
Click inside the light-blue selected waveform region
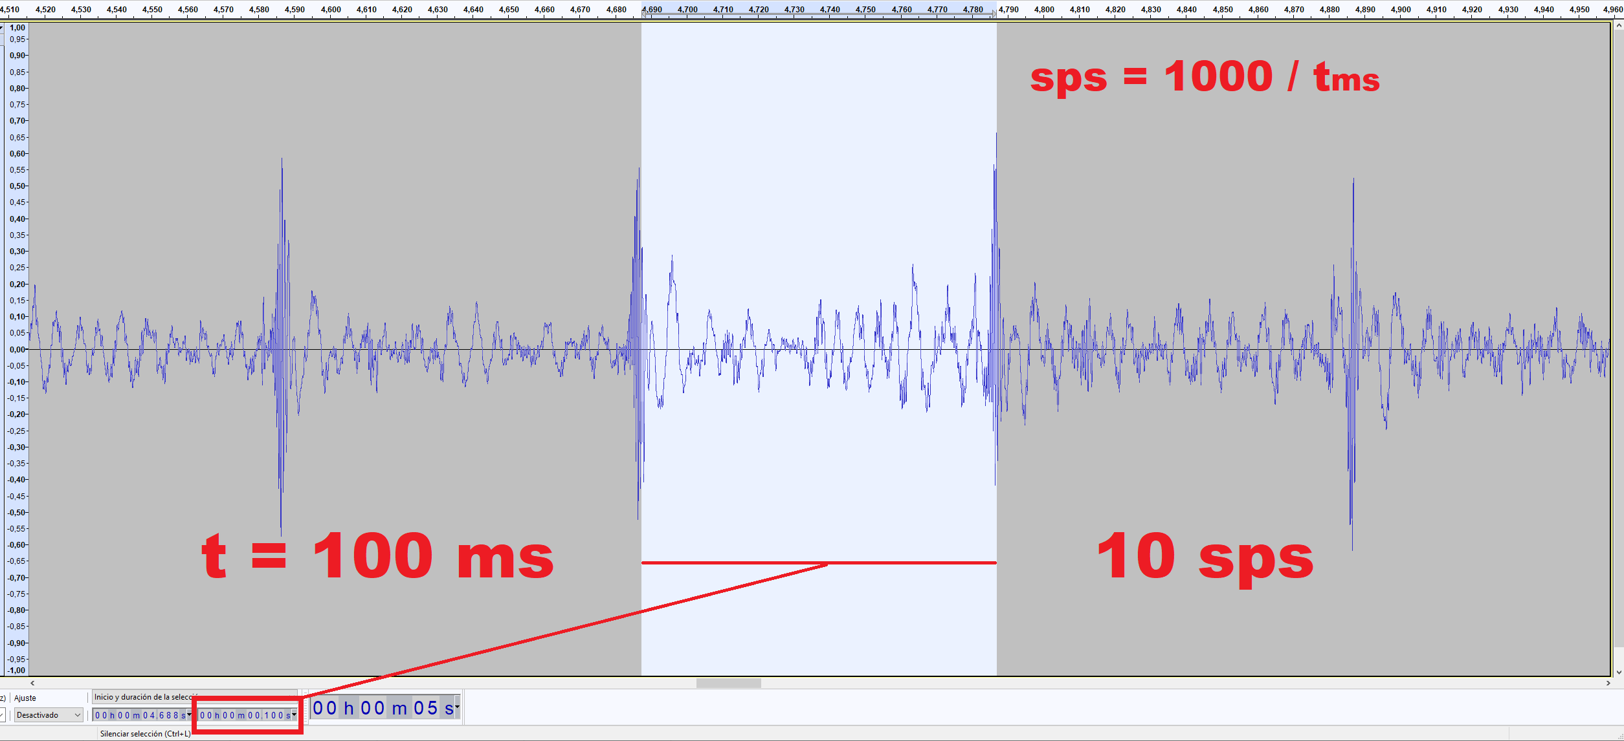tap(819, 194)
